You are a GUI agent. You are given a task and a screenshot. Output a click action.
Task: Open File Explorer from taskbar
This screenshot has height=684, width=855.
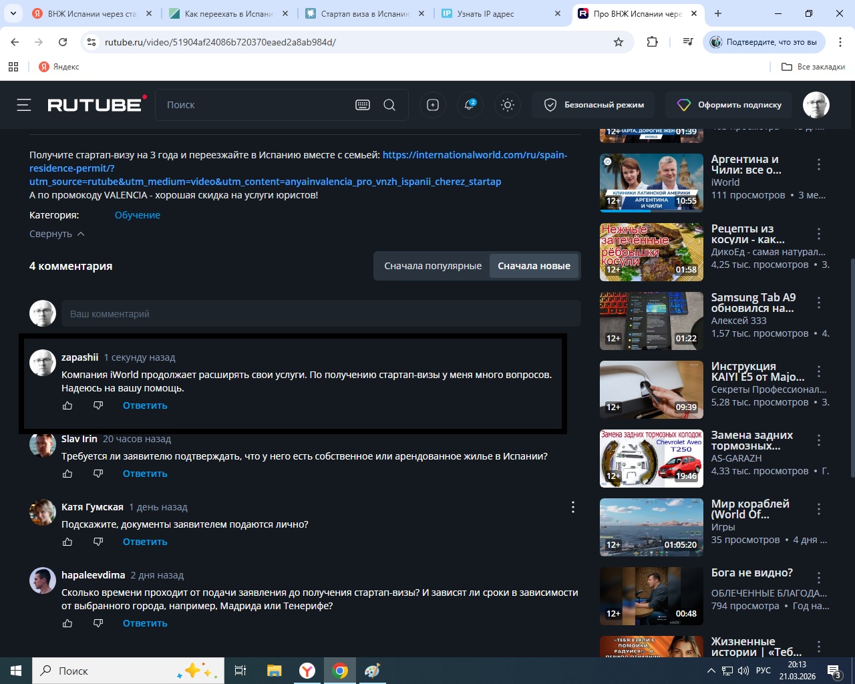[274, 671]
